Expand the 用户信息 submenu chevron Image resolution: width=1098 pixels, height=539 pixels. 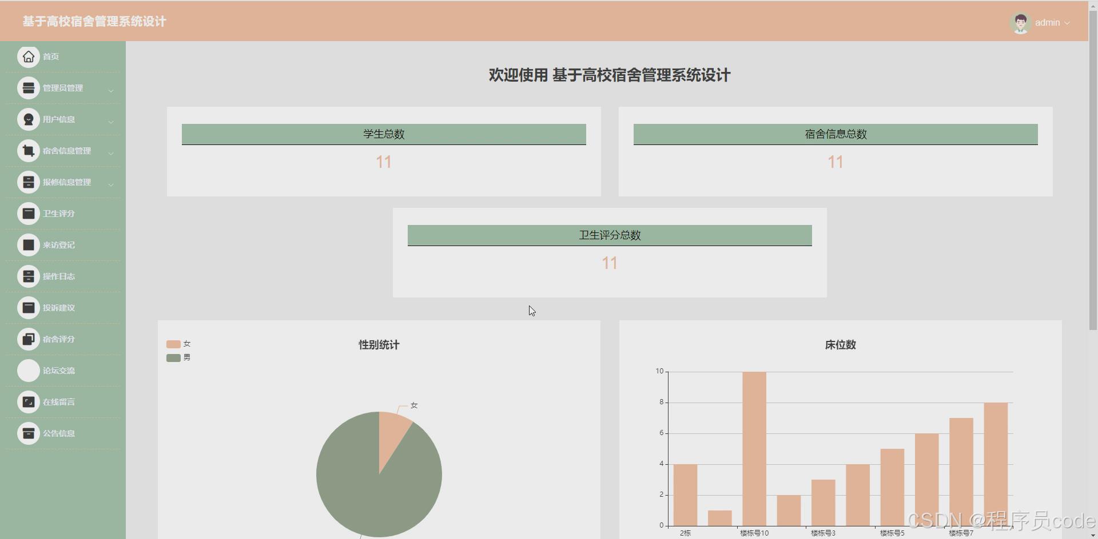coord(111,122)
